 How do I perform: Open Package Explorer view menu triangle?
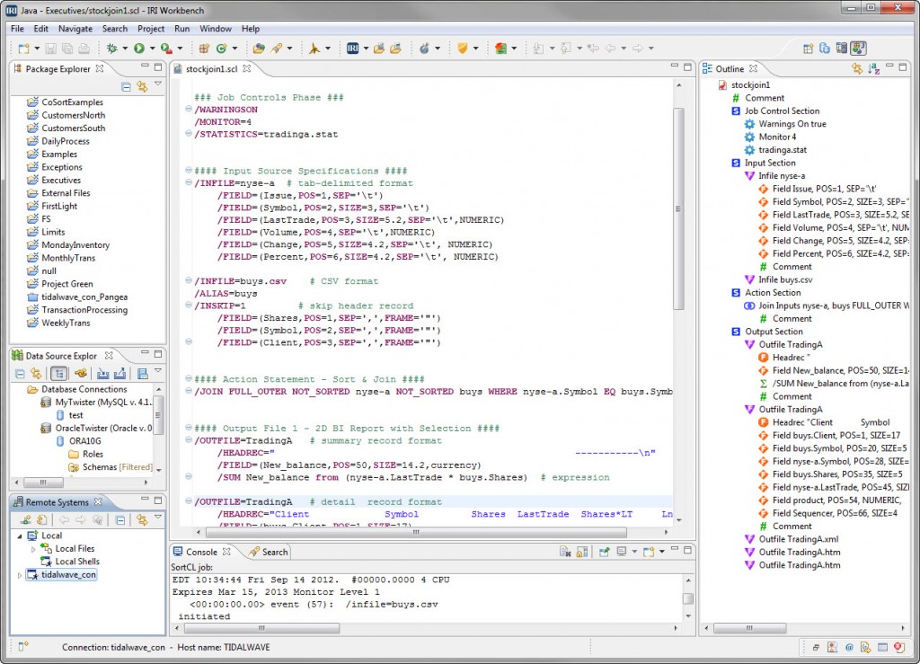(158, 85)
